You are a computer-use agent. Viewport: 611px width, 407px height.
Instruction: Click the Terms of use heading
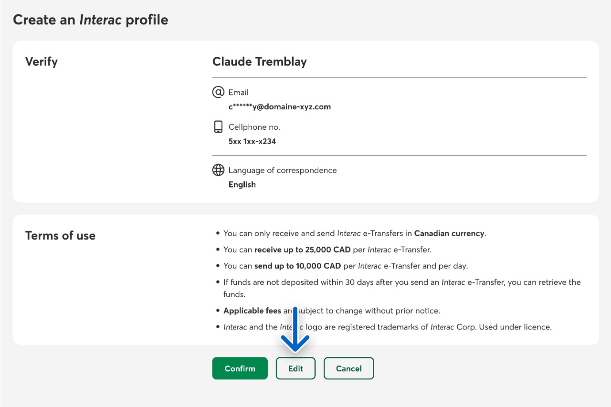click(60, 236)
